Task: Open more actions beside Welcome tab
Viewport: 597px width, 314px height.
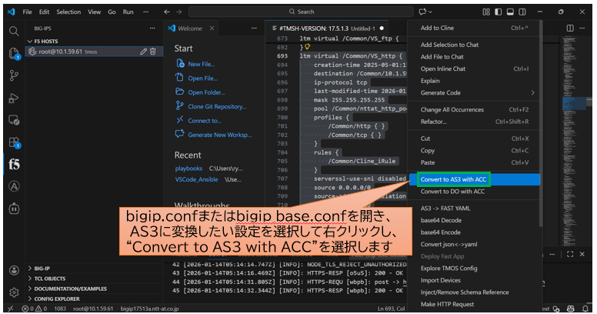Action: coord(254,28)
